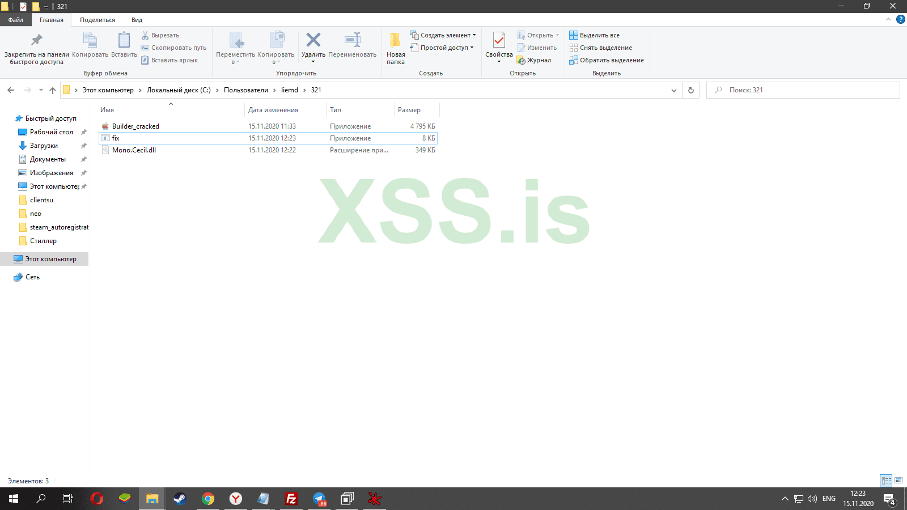907x510 pixels.
Task: Open Рабочий стол in navigation pane
Action: click(x=51, y=132)
